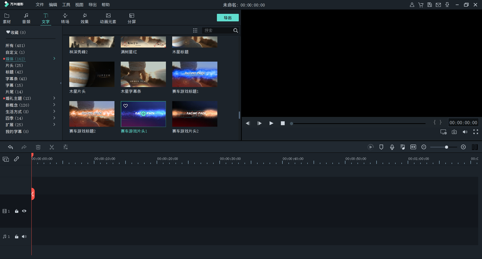Screen dimensions: 482x259
Task: Take a snapshot with the camera icon
Action: (454, 132)
